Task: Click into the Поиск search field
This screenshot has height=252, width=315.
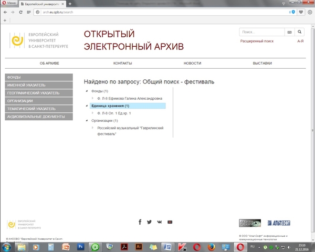Action: click(261, 32)
